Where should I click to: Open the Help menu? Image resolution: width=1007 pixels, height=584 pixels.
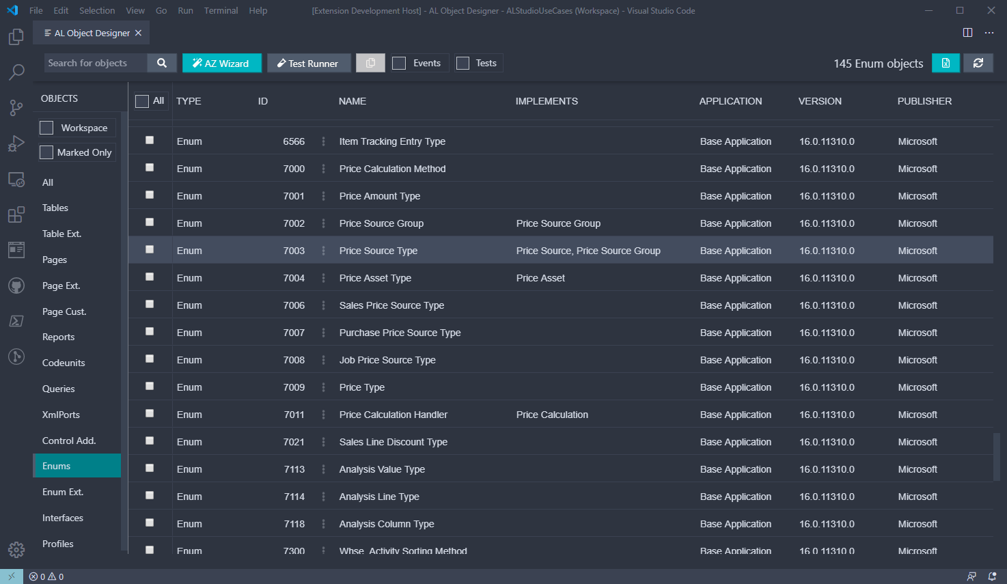258,10
